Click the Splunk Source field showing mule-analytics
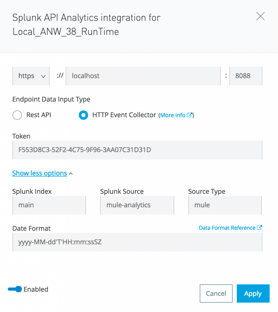The height and width of the screenshot is (312, 278). point(137,205)
